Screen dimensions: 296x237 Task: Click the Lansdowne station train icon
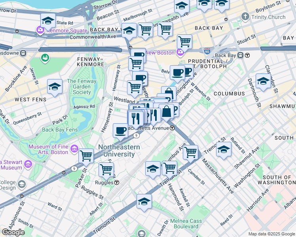(23, 53)
